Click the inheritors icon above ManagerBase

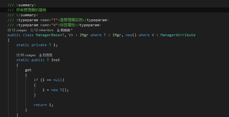(x=32, y=30)
